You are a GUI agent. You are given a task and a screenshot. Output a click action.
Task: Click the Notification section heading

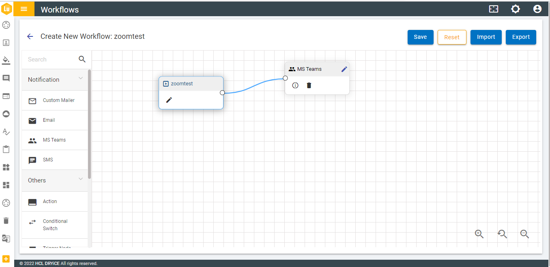coord(43,80)
